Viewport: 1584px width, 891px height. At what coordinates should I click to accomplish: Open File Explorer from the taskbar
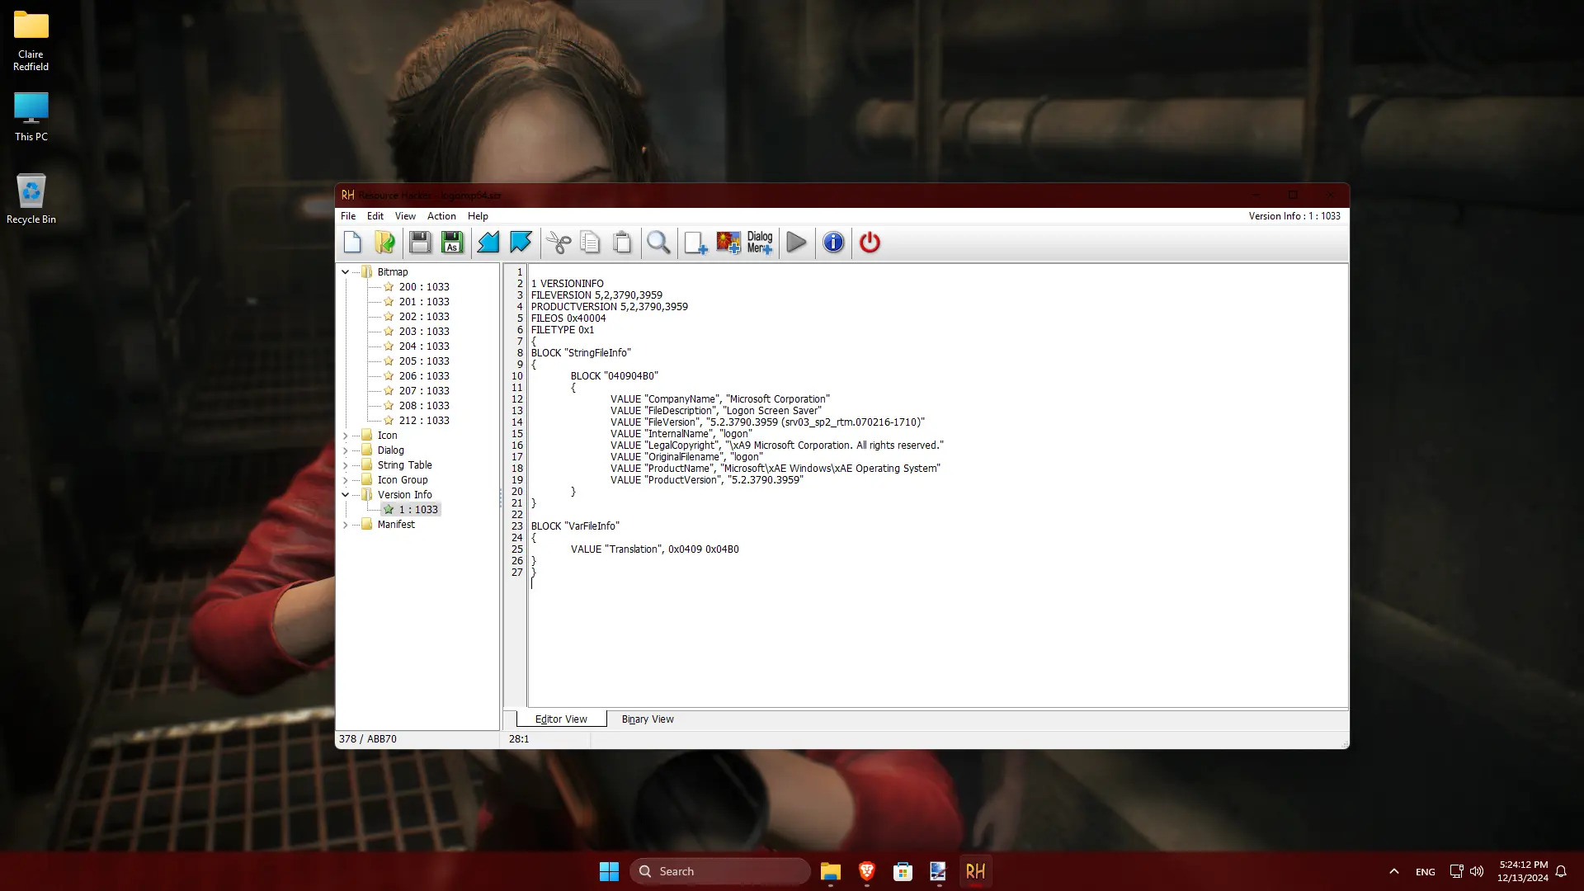(830, 871)
